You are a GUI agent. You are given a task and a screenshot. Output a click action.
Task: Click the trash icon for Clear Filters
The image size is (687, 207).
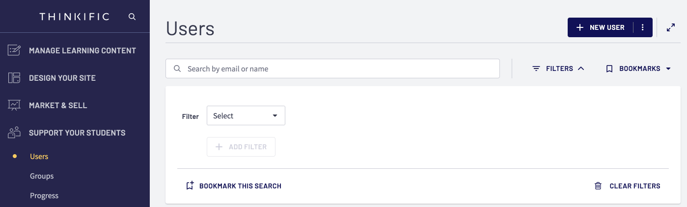point(598,186)
